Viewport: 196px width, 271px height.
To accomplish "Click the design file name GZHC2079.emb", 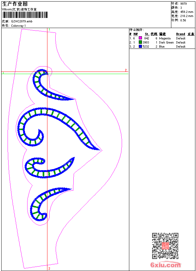I will pyautogui.click(x=21, y=21).
